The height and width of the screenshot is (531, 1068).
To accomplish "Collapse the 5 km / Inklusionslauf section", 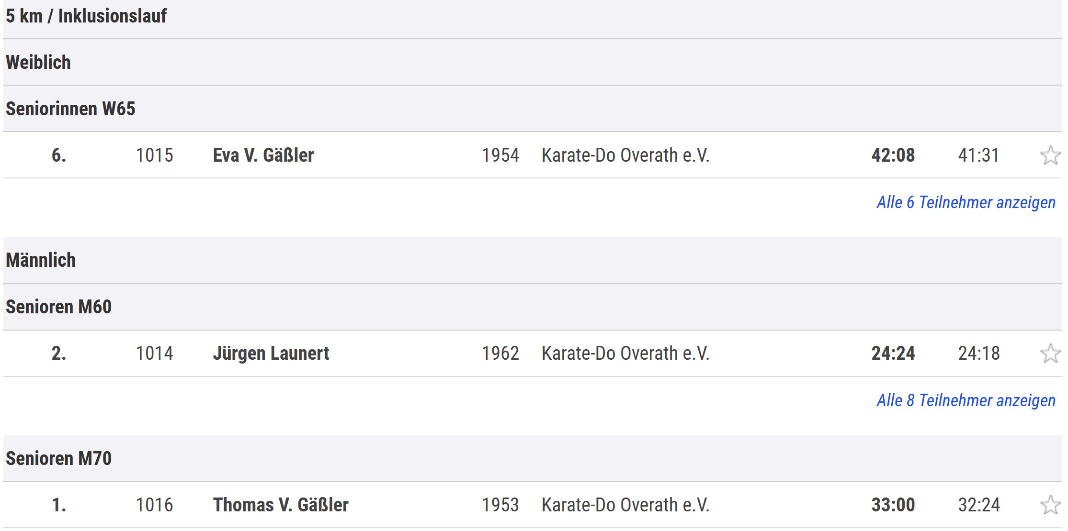I will tap(86, 16).
